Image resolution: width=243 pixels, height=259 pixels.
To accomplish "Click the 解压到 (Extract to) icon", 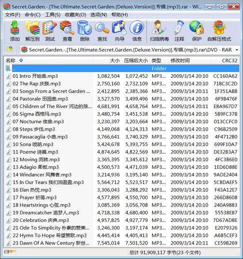I will coord(32,31).
